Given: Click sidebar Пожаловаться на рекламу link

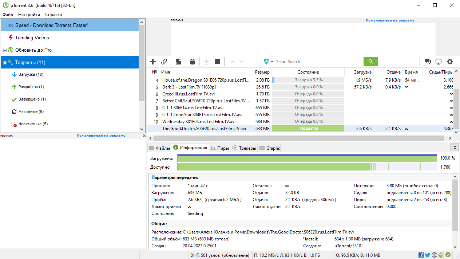Looking at the screenshot, I should (x=101, y=136).
